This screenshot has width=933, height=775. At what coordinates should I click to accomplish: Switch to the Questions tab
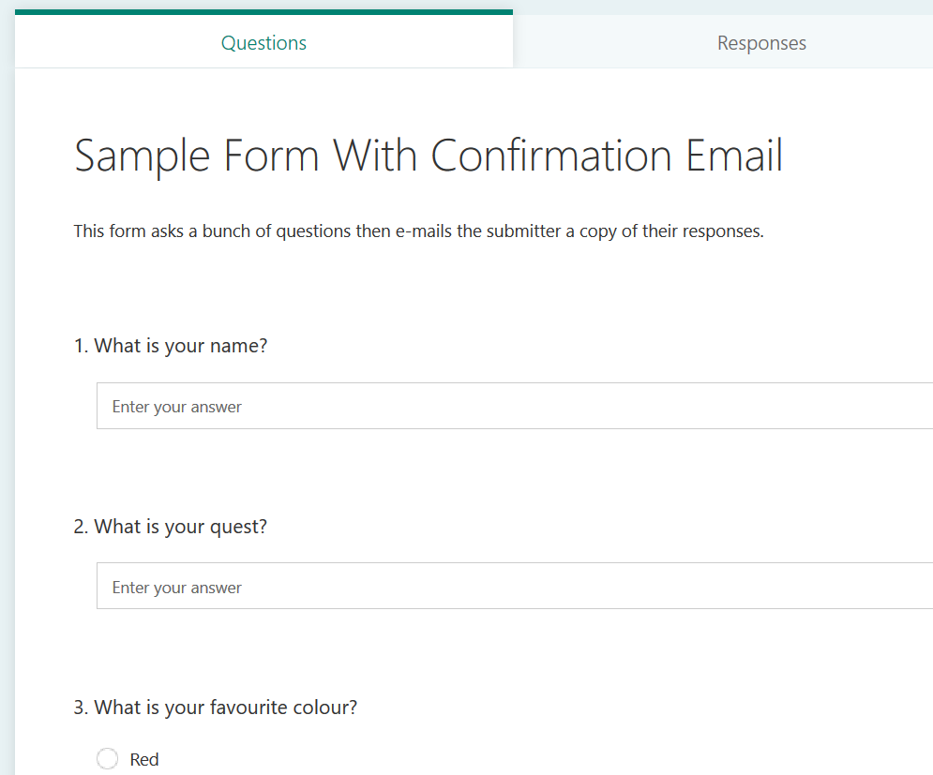tap(263, 43)
